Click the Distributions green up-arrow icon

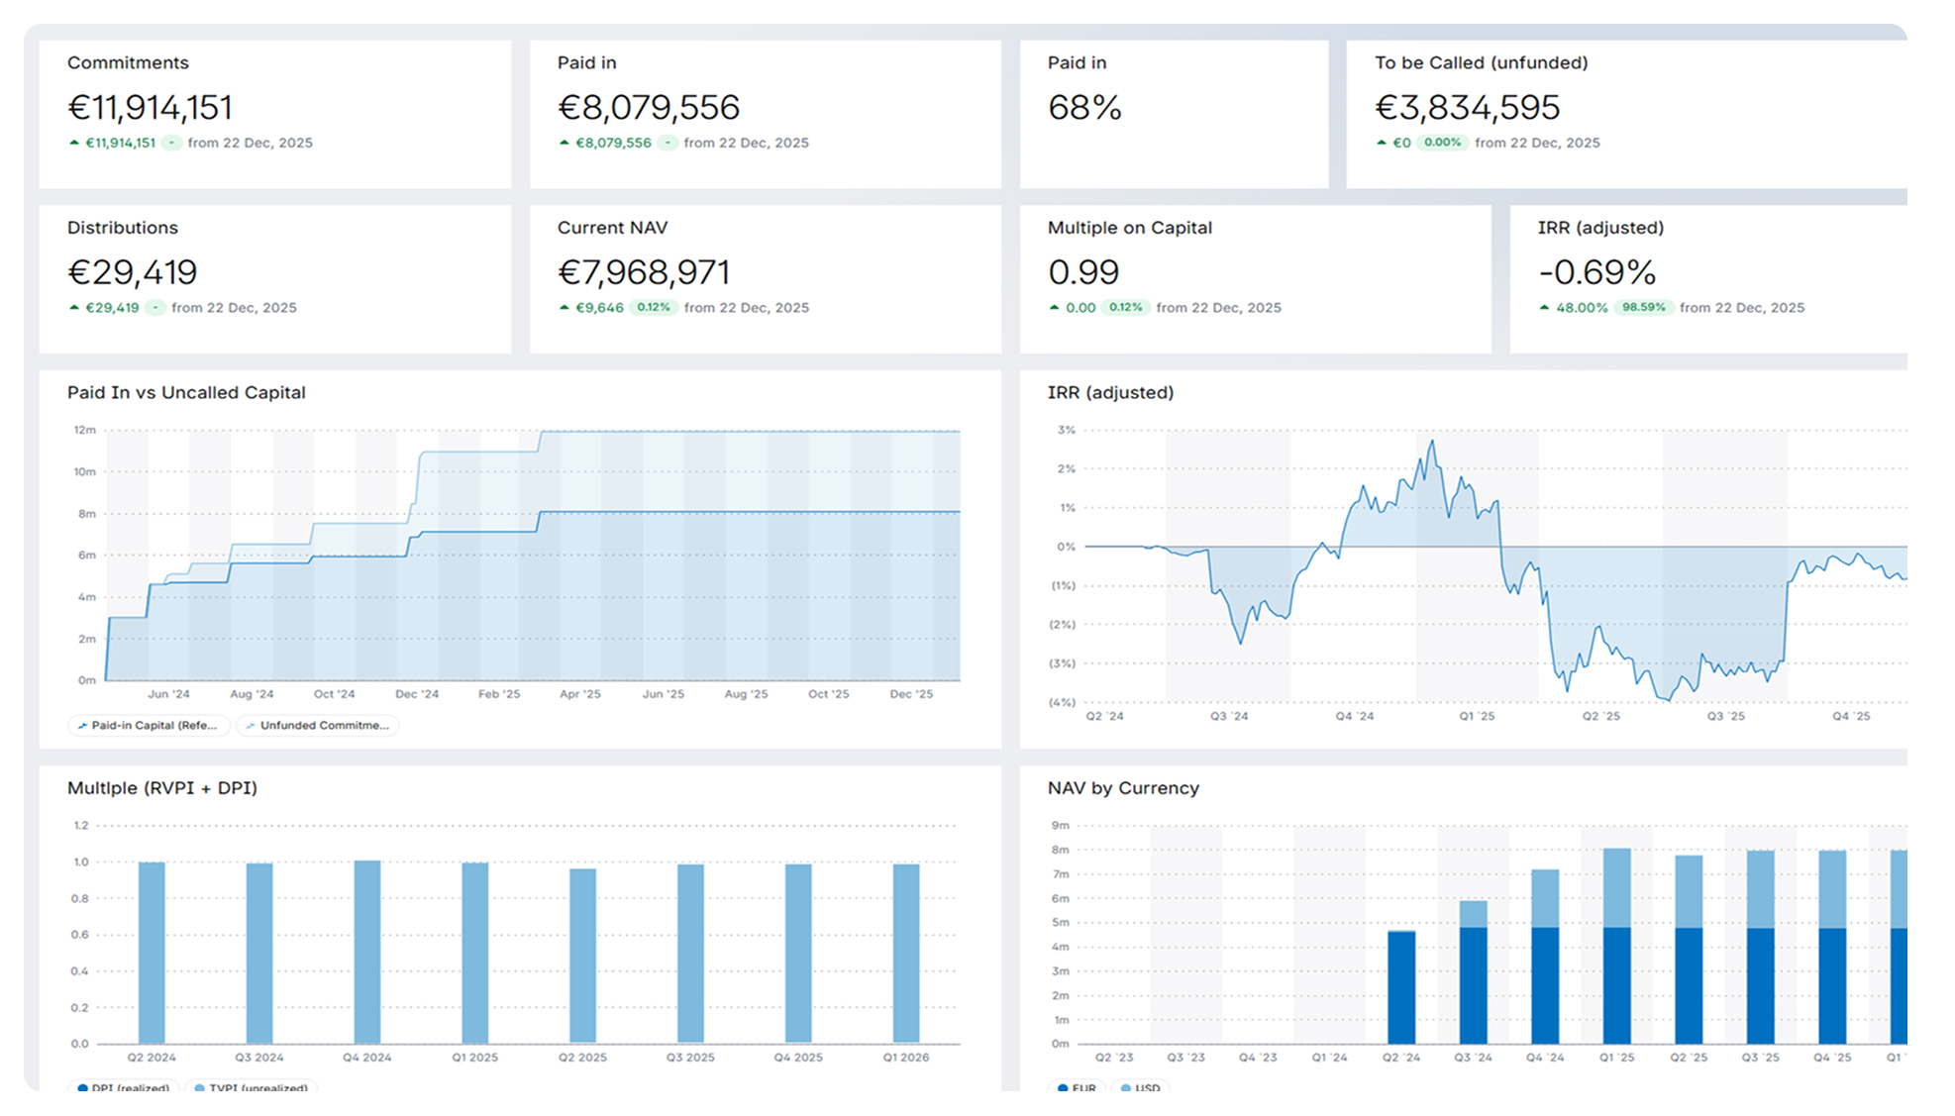74,308
